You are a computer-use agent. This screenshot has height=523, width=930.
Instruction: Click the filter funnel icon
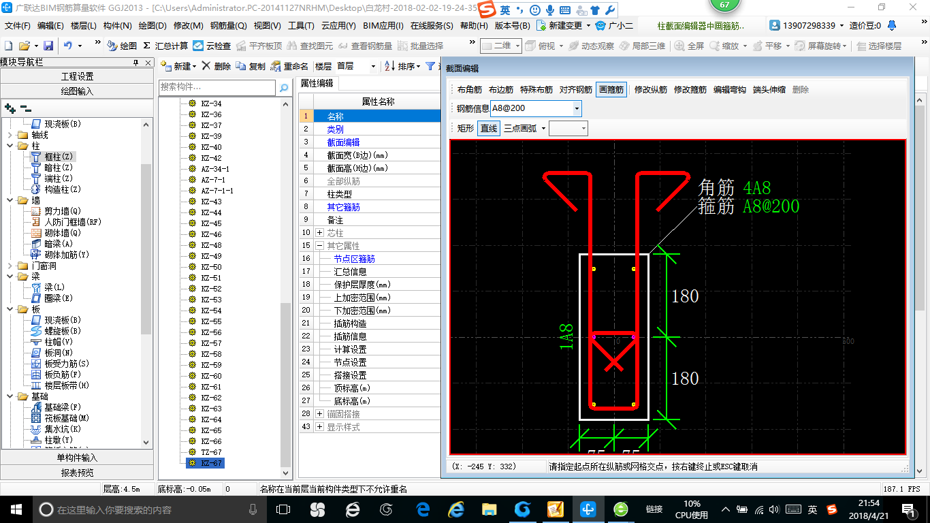430,66
